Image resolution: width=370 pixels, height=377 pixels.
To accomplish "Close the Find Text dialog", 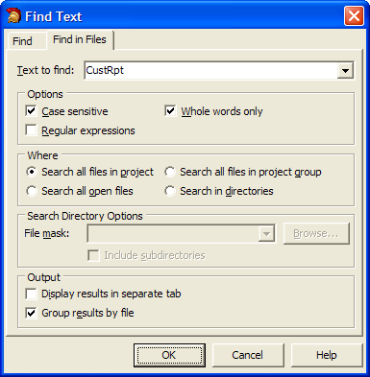I will 354,16.
